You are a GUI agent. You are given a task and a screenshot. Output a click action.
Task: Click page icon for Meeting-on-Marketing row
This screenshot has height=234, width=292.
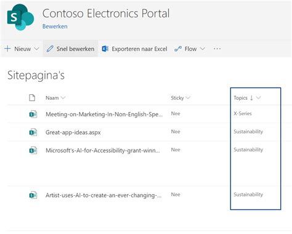coord(33,114)
